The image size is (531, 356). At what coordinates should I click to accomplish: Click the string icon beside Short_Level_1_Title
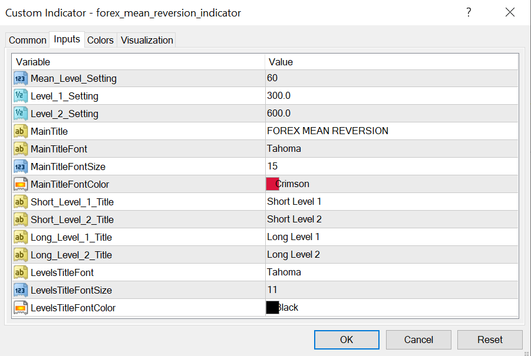[x=21, y=202]
